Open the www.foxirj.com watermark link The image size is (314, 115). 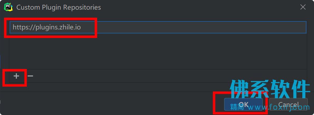(279, 108)
